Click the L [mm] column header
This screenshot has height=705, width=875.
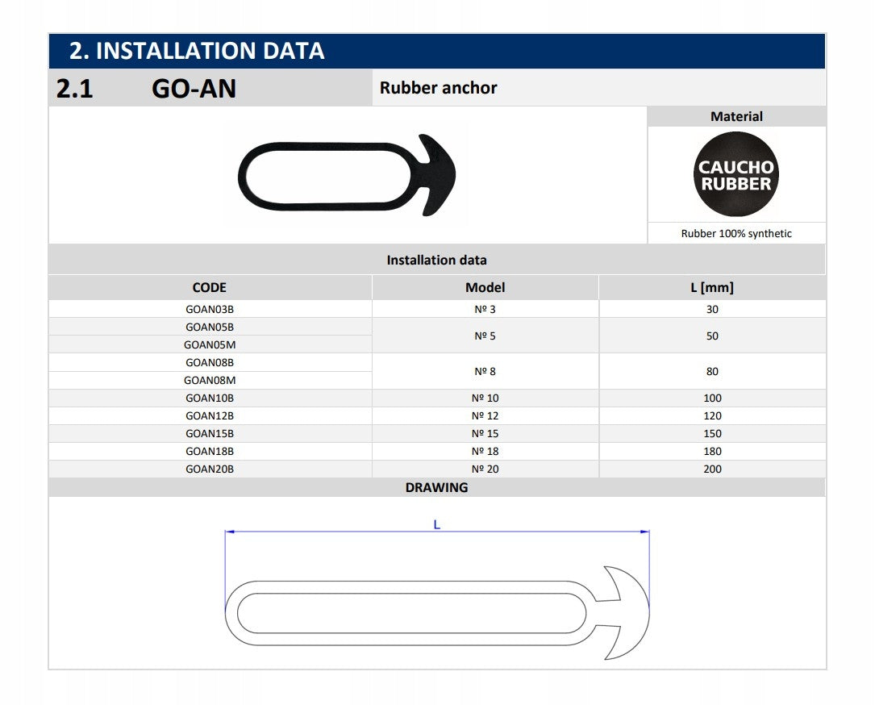pos(713,287)
